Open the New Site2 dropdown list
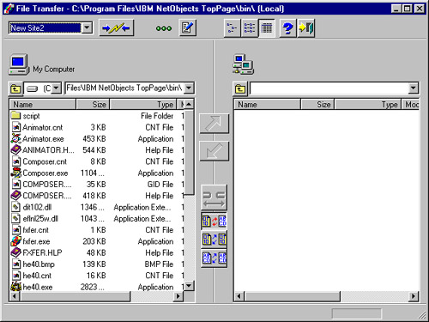429x322 pixels. click(x=87, y=27)
